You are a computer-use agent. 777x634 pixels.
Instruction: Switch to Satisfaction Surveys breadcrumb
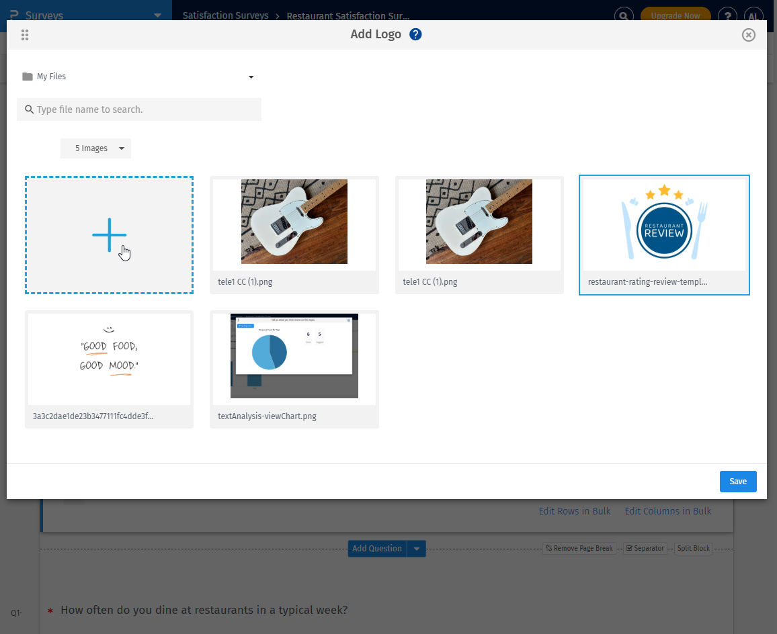point(224,15)
